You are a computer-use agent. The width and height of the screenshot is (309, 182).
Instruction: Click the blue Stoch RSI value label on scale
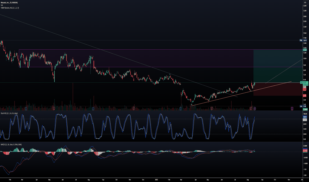pyautogui.click(x=305, y=117)
